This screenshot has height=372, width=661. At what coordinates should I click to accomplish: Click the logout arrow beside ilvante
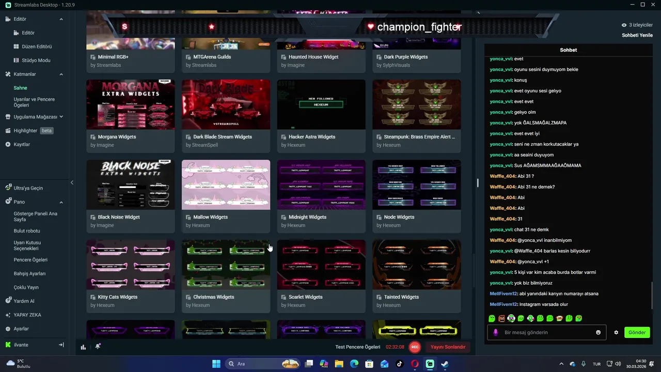[x=61, y=345]
